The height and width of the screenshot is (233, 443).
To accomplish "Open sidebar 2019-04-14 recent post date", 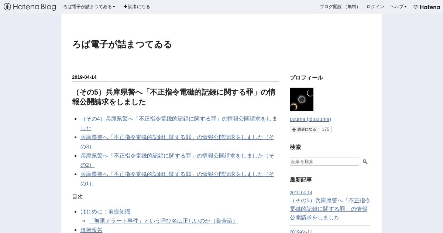I will pos(301,193).
